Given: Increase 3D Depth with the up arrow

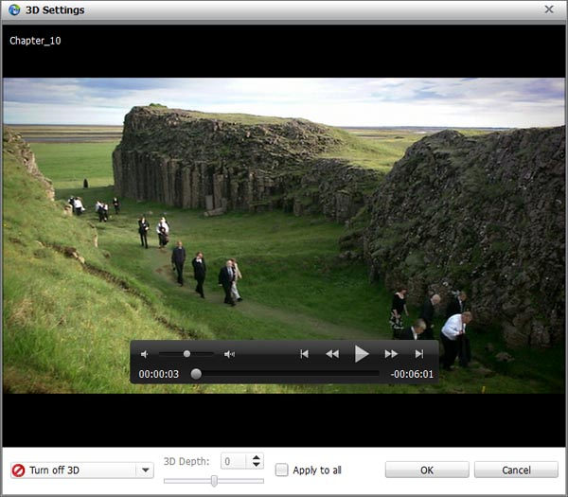Looking at the screenshot, I should pos(256,457).
